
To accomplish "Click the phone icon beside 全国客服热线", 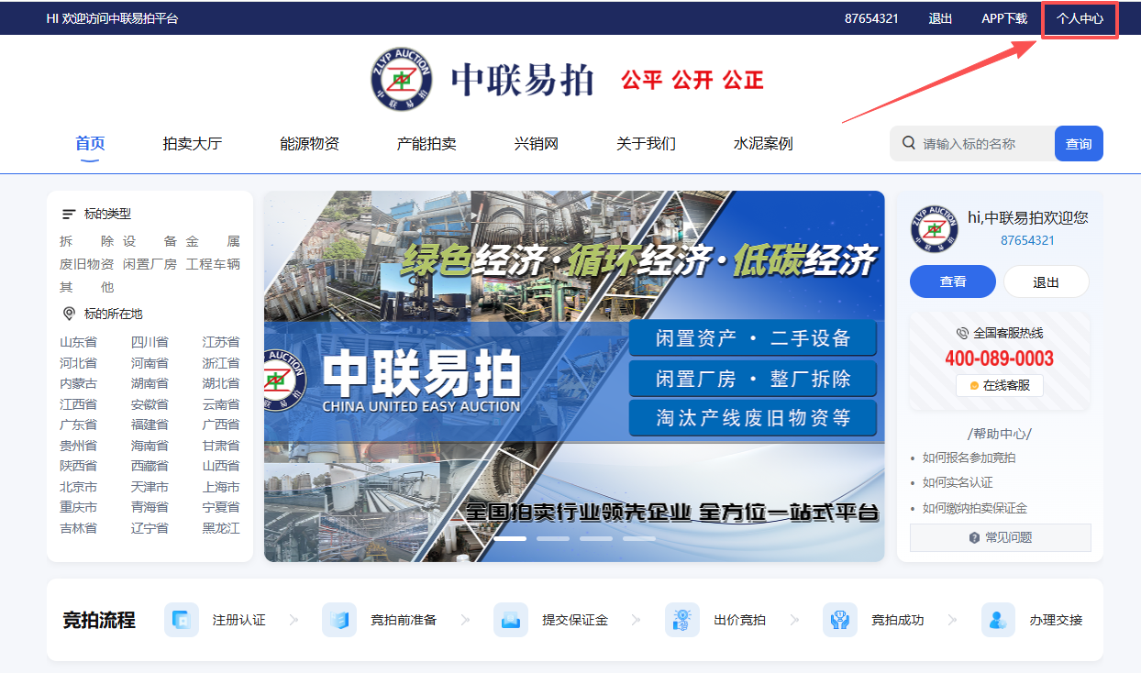I will pyautogui.click(x=962, y=333).
